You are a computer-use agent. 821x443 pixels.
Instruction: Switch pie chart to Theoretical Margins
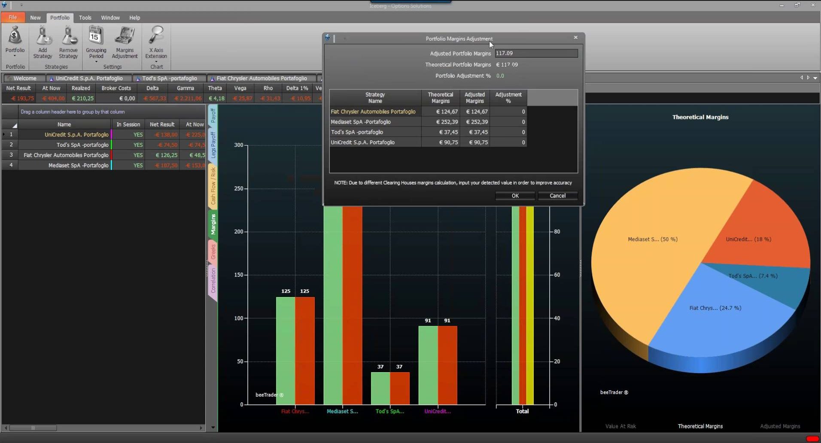(x=700, y=426)
